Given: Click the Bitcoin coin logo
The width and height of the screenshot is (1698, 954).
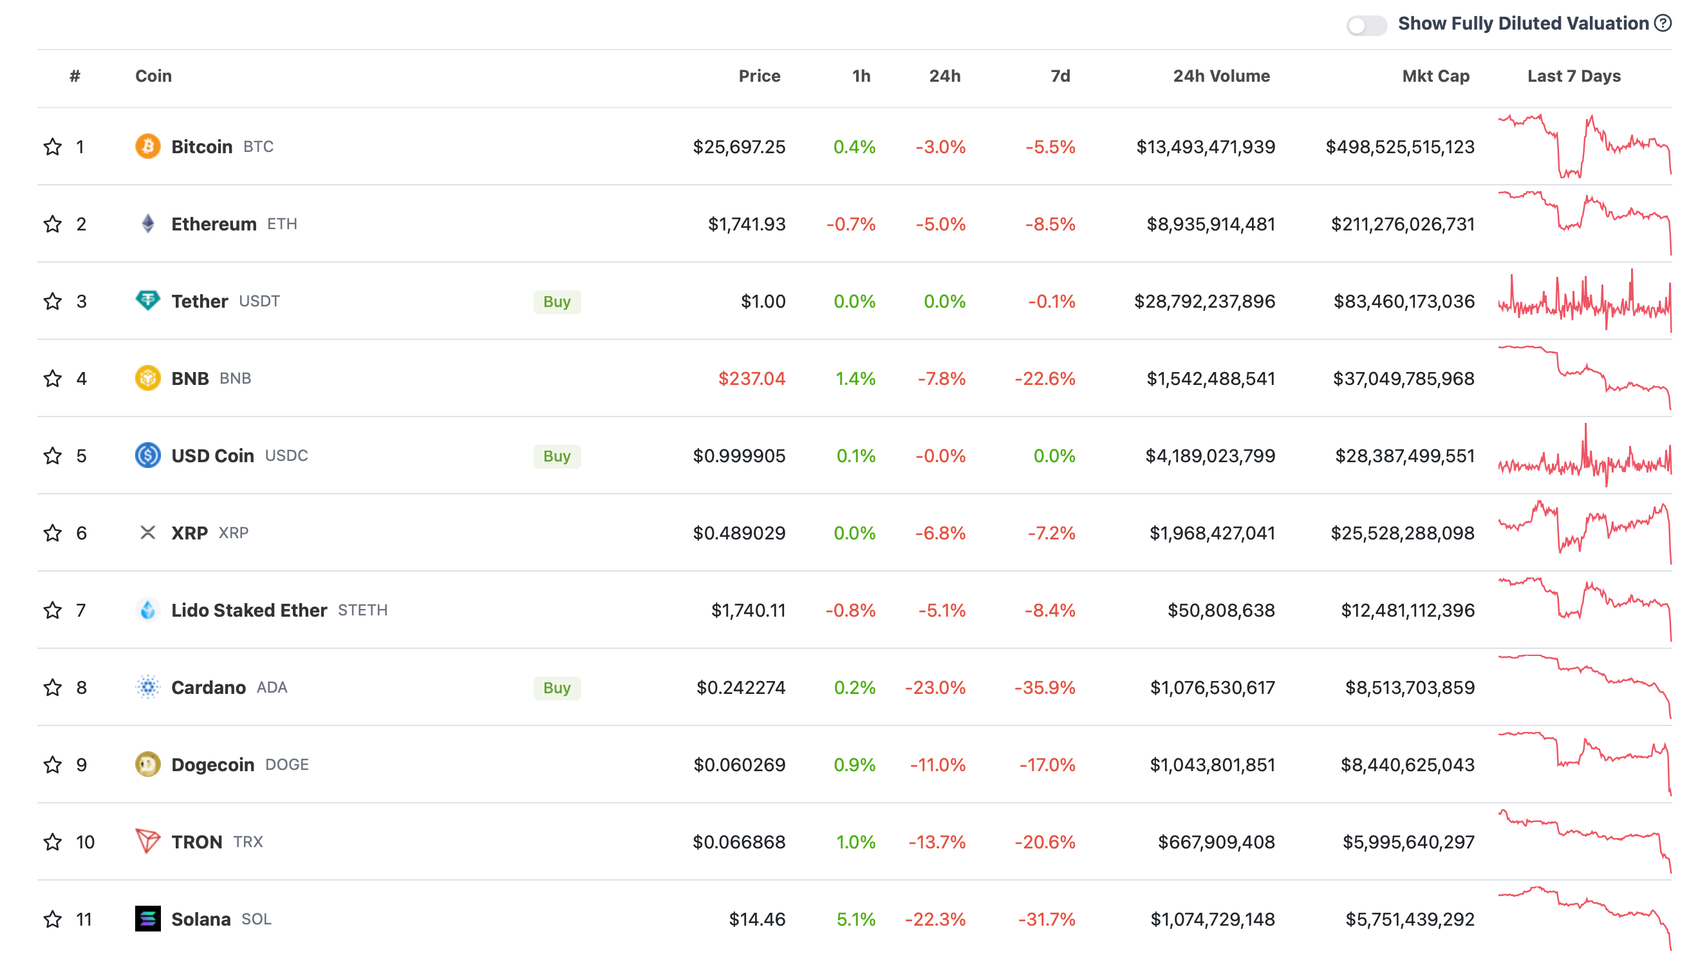Looking at the screenshot, I should tap(147, 146).
